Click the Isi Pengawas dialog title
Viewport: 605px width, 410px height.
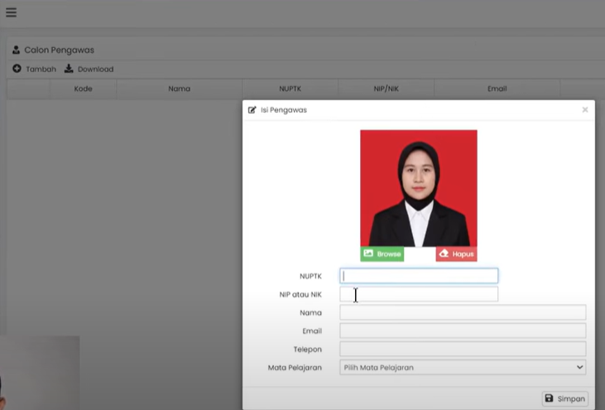tap(284, 110)
